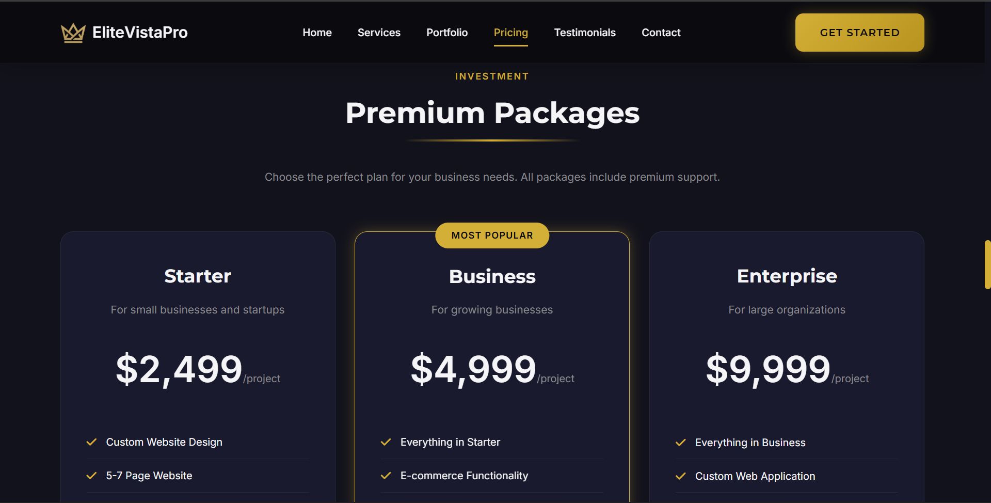Select the Enterprise plan heading
The image size is (991, 503).
(x=787, y=276)
